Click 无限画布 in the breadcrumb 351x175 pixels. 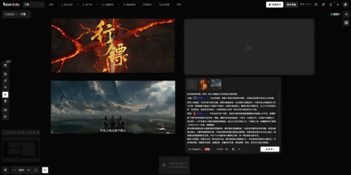(10, 14)
